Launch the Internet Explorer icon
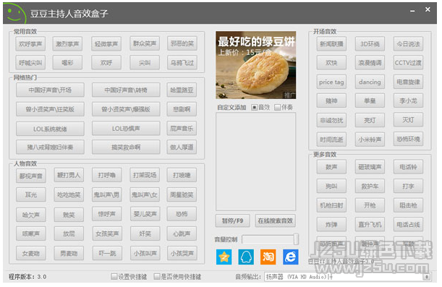The width and height of the screenshot is (442, 287). [290, 257]
